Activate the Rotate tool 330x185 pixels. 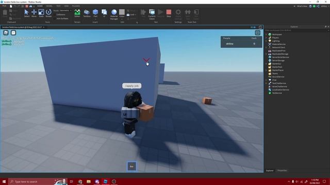click(48, 13)
